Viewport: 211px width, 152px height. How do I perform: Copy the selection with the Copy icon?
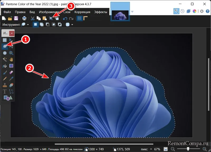(x=39, y=18)
